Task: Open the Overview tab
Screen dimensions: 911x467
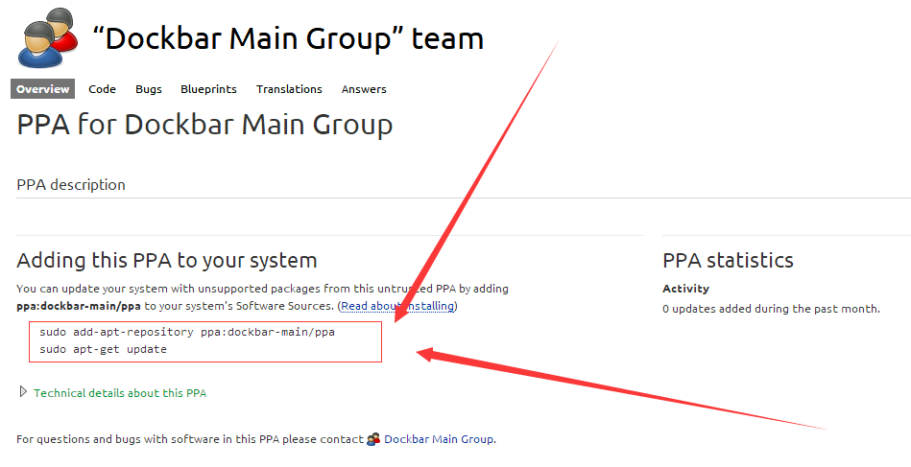Action: (42, 89)
